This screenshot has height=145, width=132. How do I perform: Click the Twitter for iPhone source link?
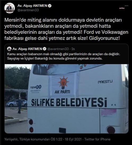tap(98, 139)
